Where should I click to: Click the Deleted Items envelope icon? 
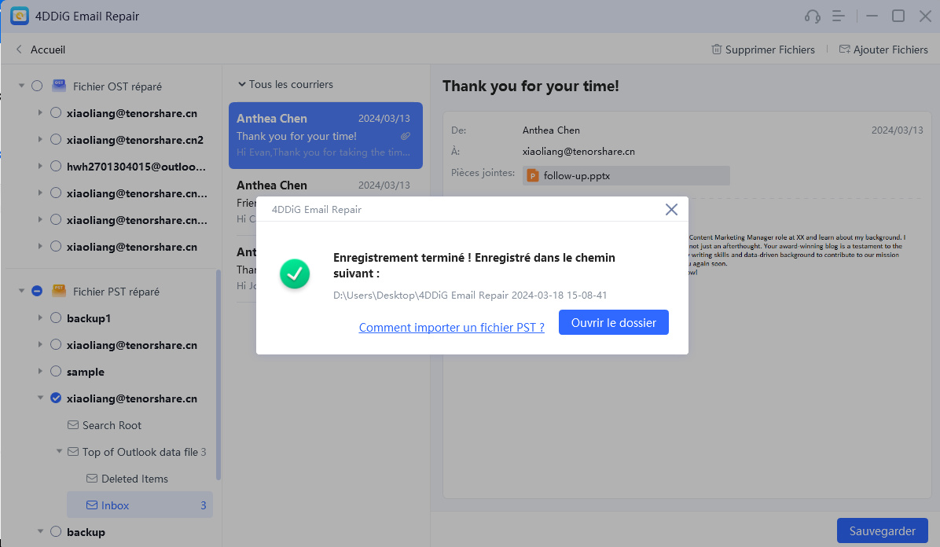click(x=92, y=479)
